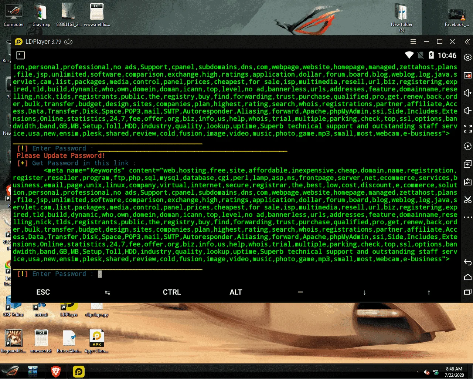
Task: Click the bottom Enter Password prompt cursor
Action: click(100, 274)
